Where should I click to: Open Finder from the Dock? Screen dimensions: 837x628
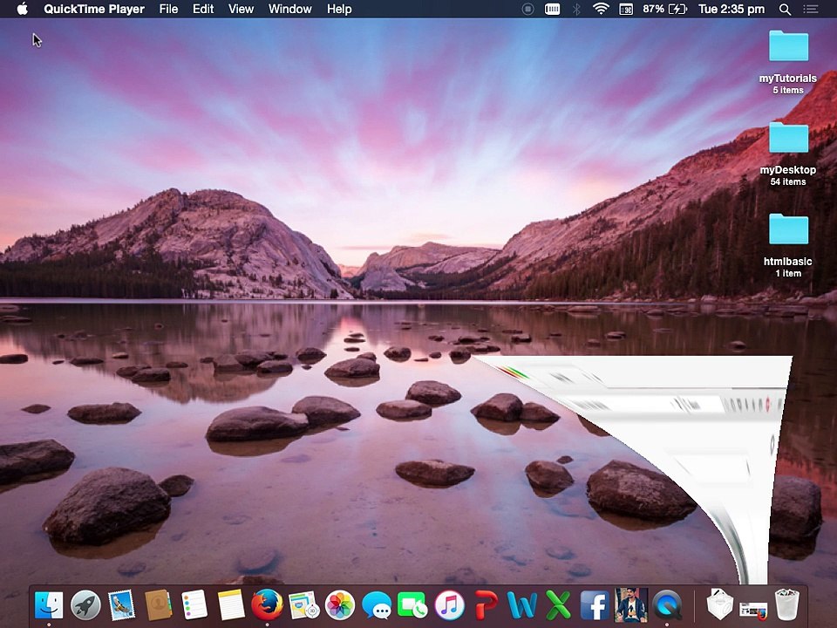(49, 604)
